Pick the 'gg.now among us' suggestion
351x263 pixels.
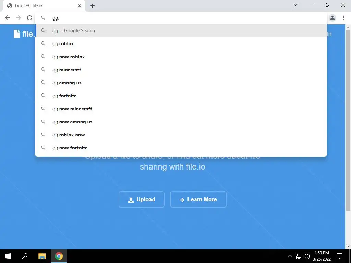181,122
